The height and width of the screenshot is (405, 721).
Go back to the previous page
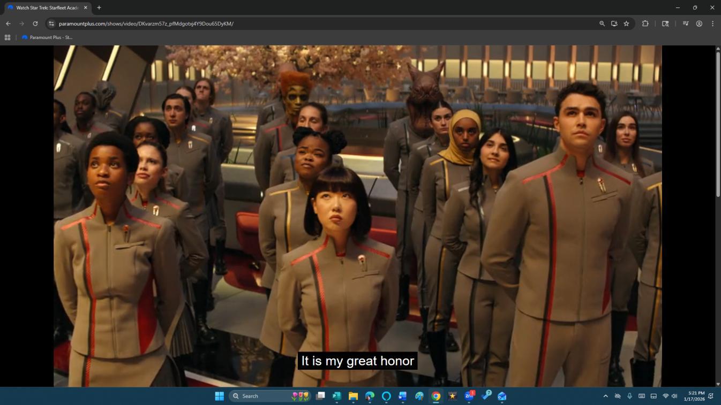tap(8, 24)
